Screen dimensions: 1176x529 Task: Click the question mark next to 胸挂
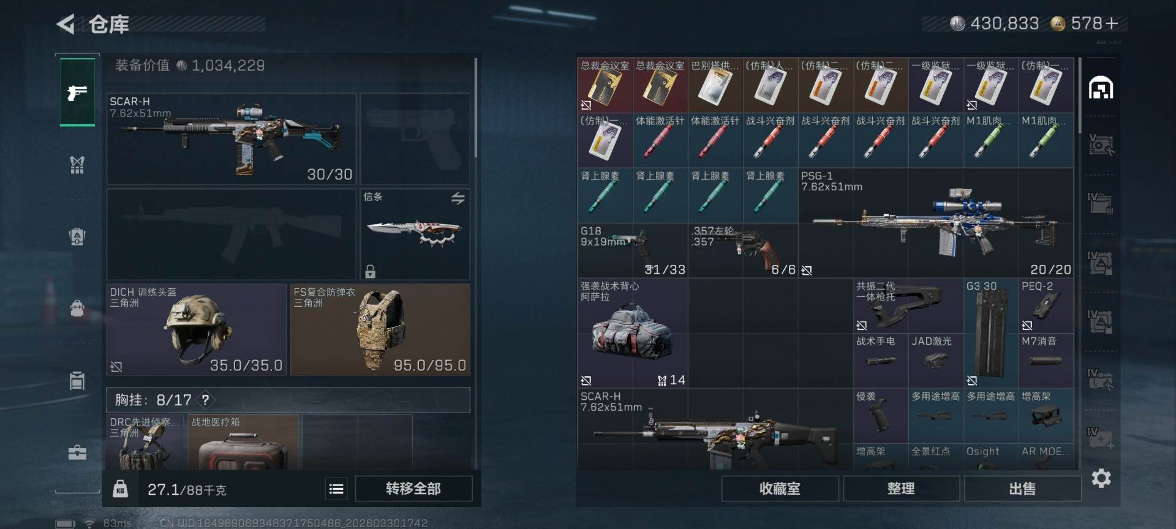[205, 400]
